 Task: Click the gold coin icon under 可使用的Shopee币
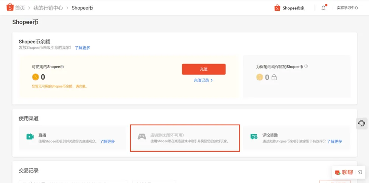coord(35,77)
